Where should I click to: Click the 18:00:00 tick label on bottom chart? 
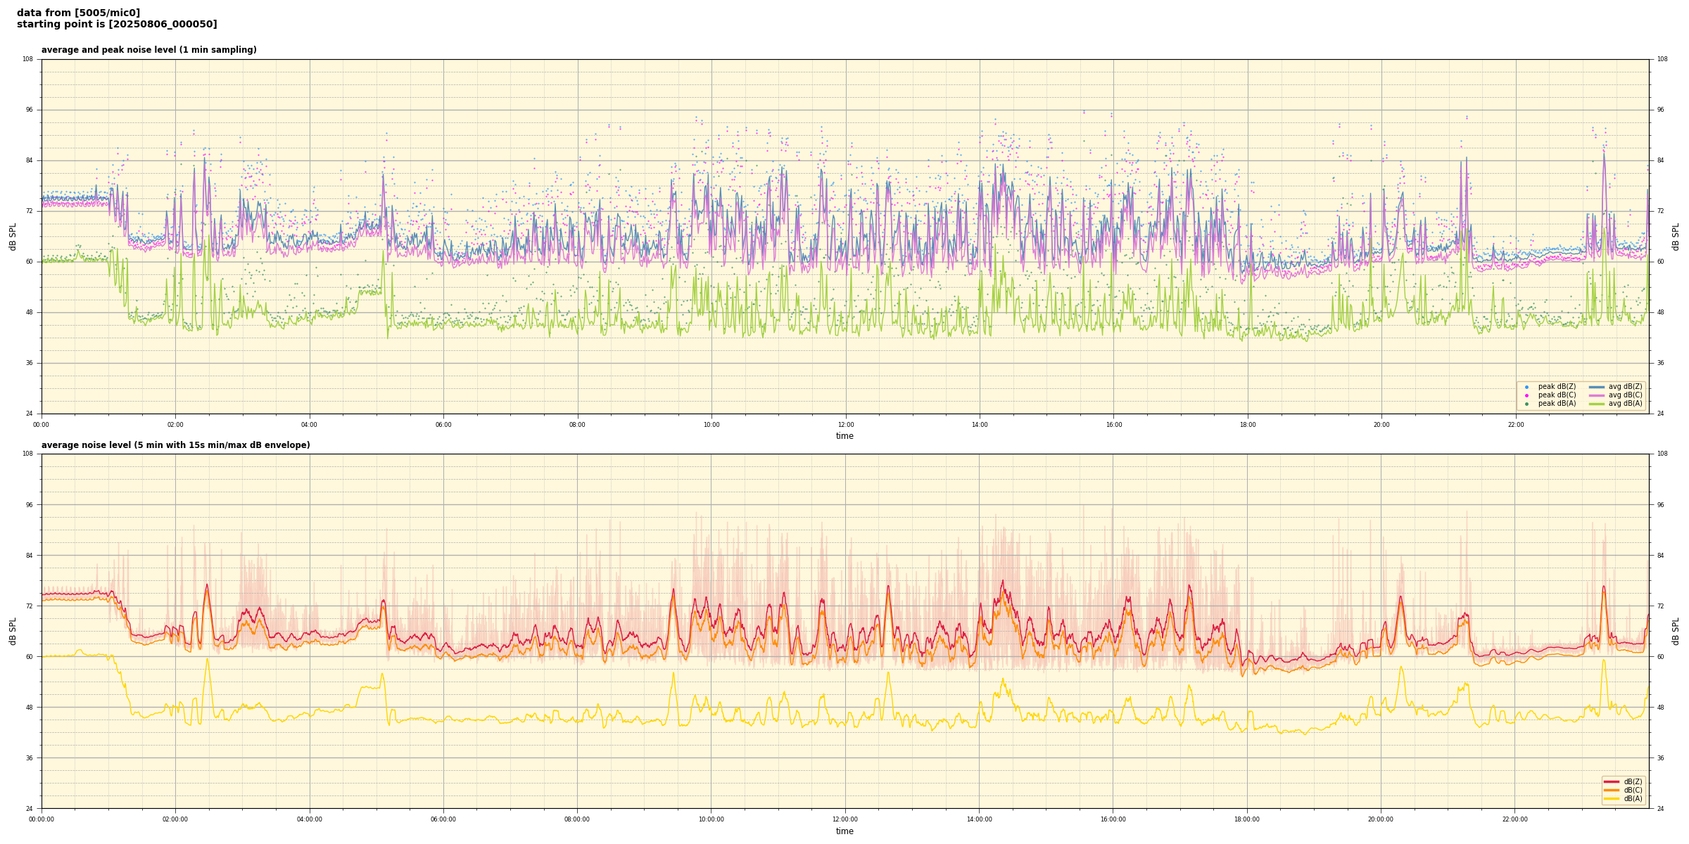click(x=1247, y=819)
